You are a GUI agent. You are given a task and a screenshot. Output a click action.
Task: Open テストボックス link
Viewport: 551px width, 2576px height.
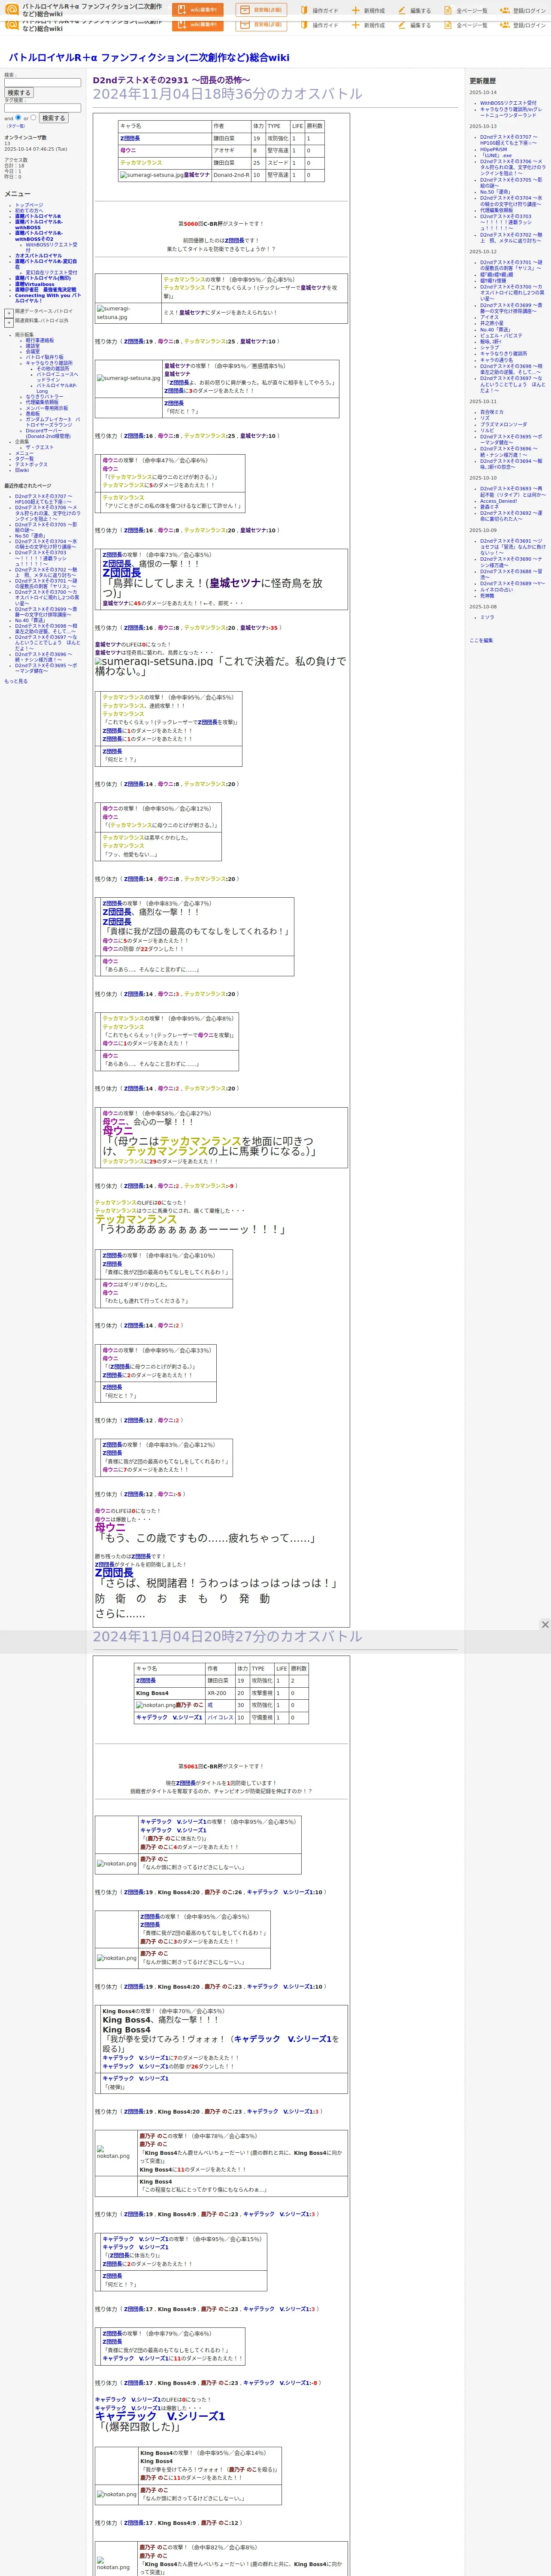coord(31,464)
